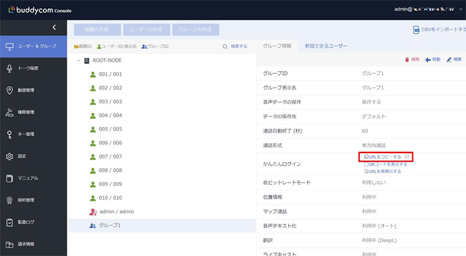Select the 階層ID filter
The height and width of the screenshot is (256, 466).
[83, 47]
